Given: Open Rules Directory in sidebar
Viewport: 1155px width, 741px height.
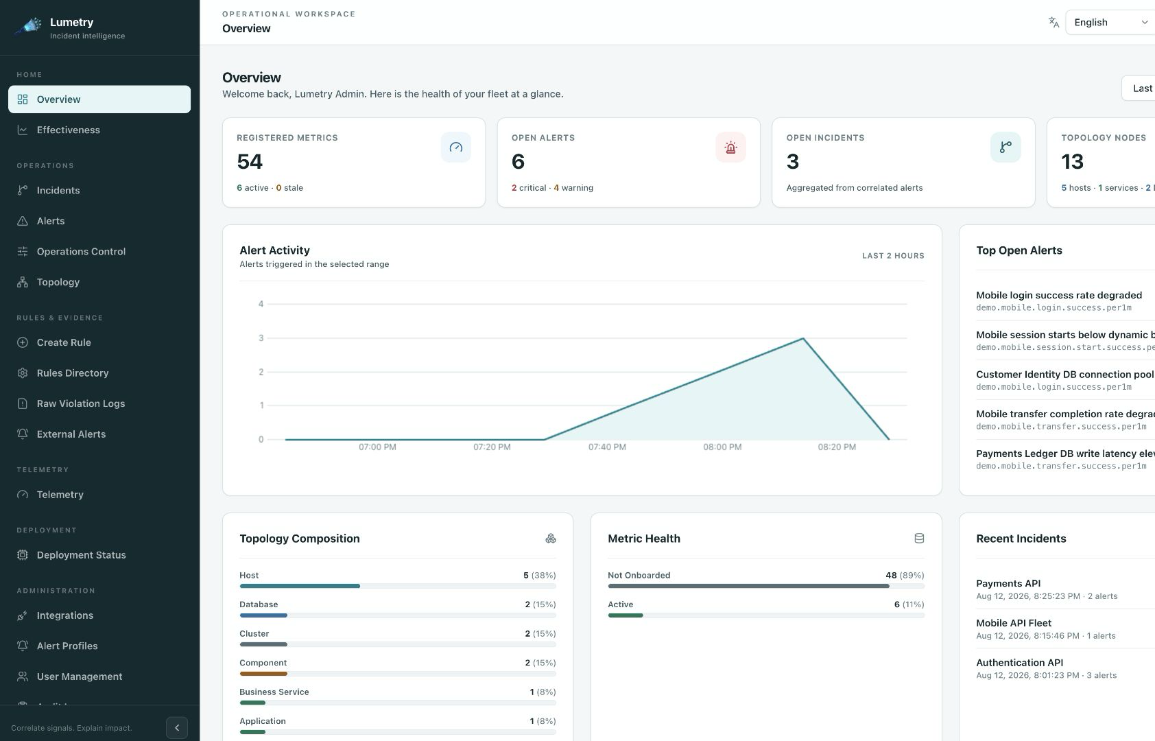Looking at the screenshot, I should click(x=99, y=373).
